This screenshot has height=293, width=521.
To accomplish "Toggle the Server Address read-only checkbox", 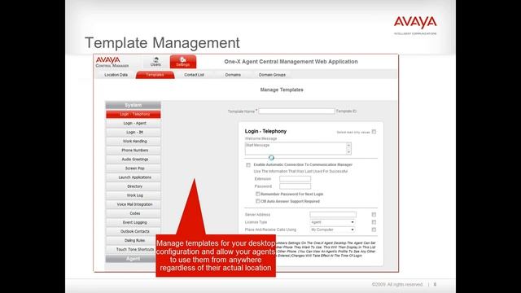I will coord(374,215).
